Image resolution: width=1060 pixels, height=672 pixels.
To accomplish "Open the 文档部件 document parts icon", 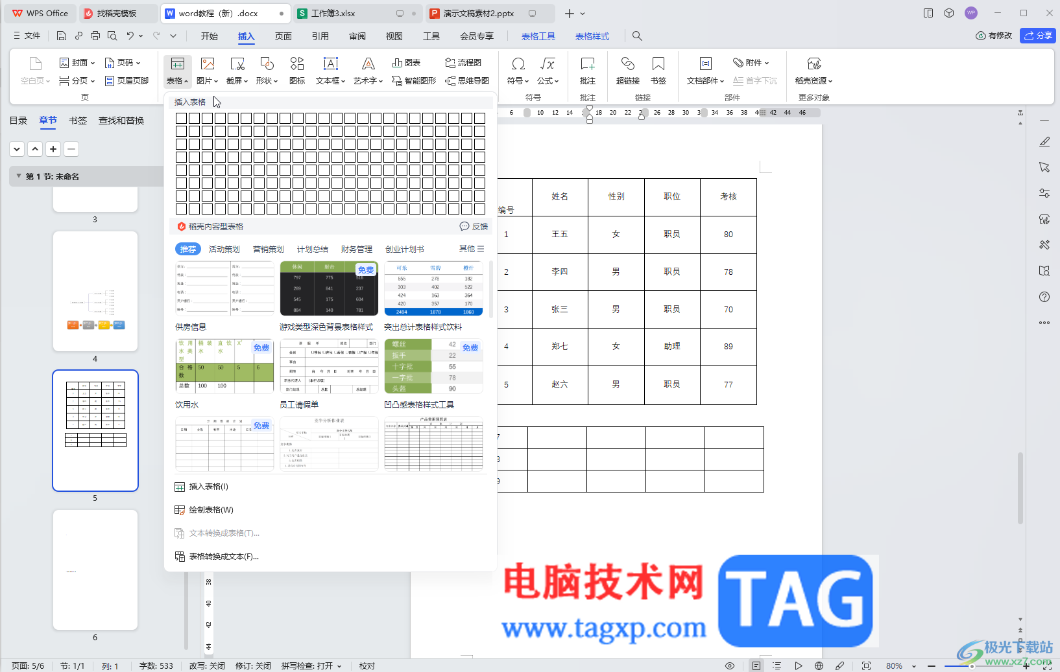I will tap(705, 64).
